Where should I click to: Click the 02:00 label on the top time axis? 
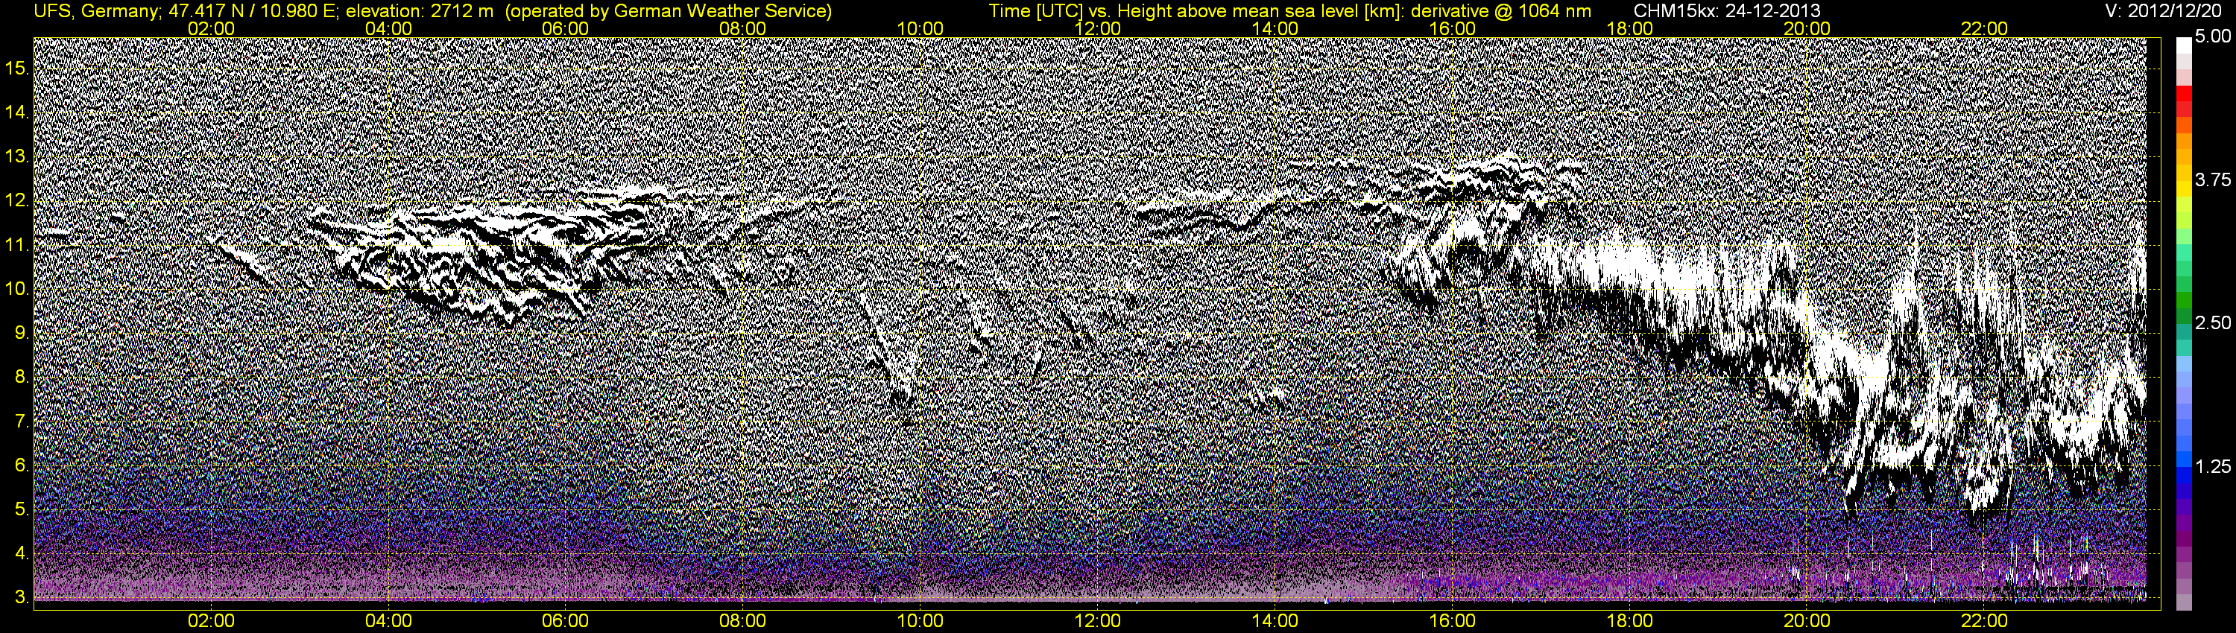211,28
